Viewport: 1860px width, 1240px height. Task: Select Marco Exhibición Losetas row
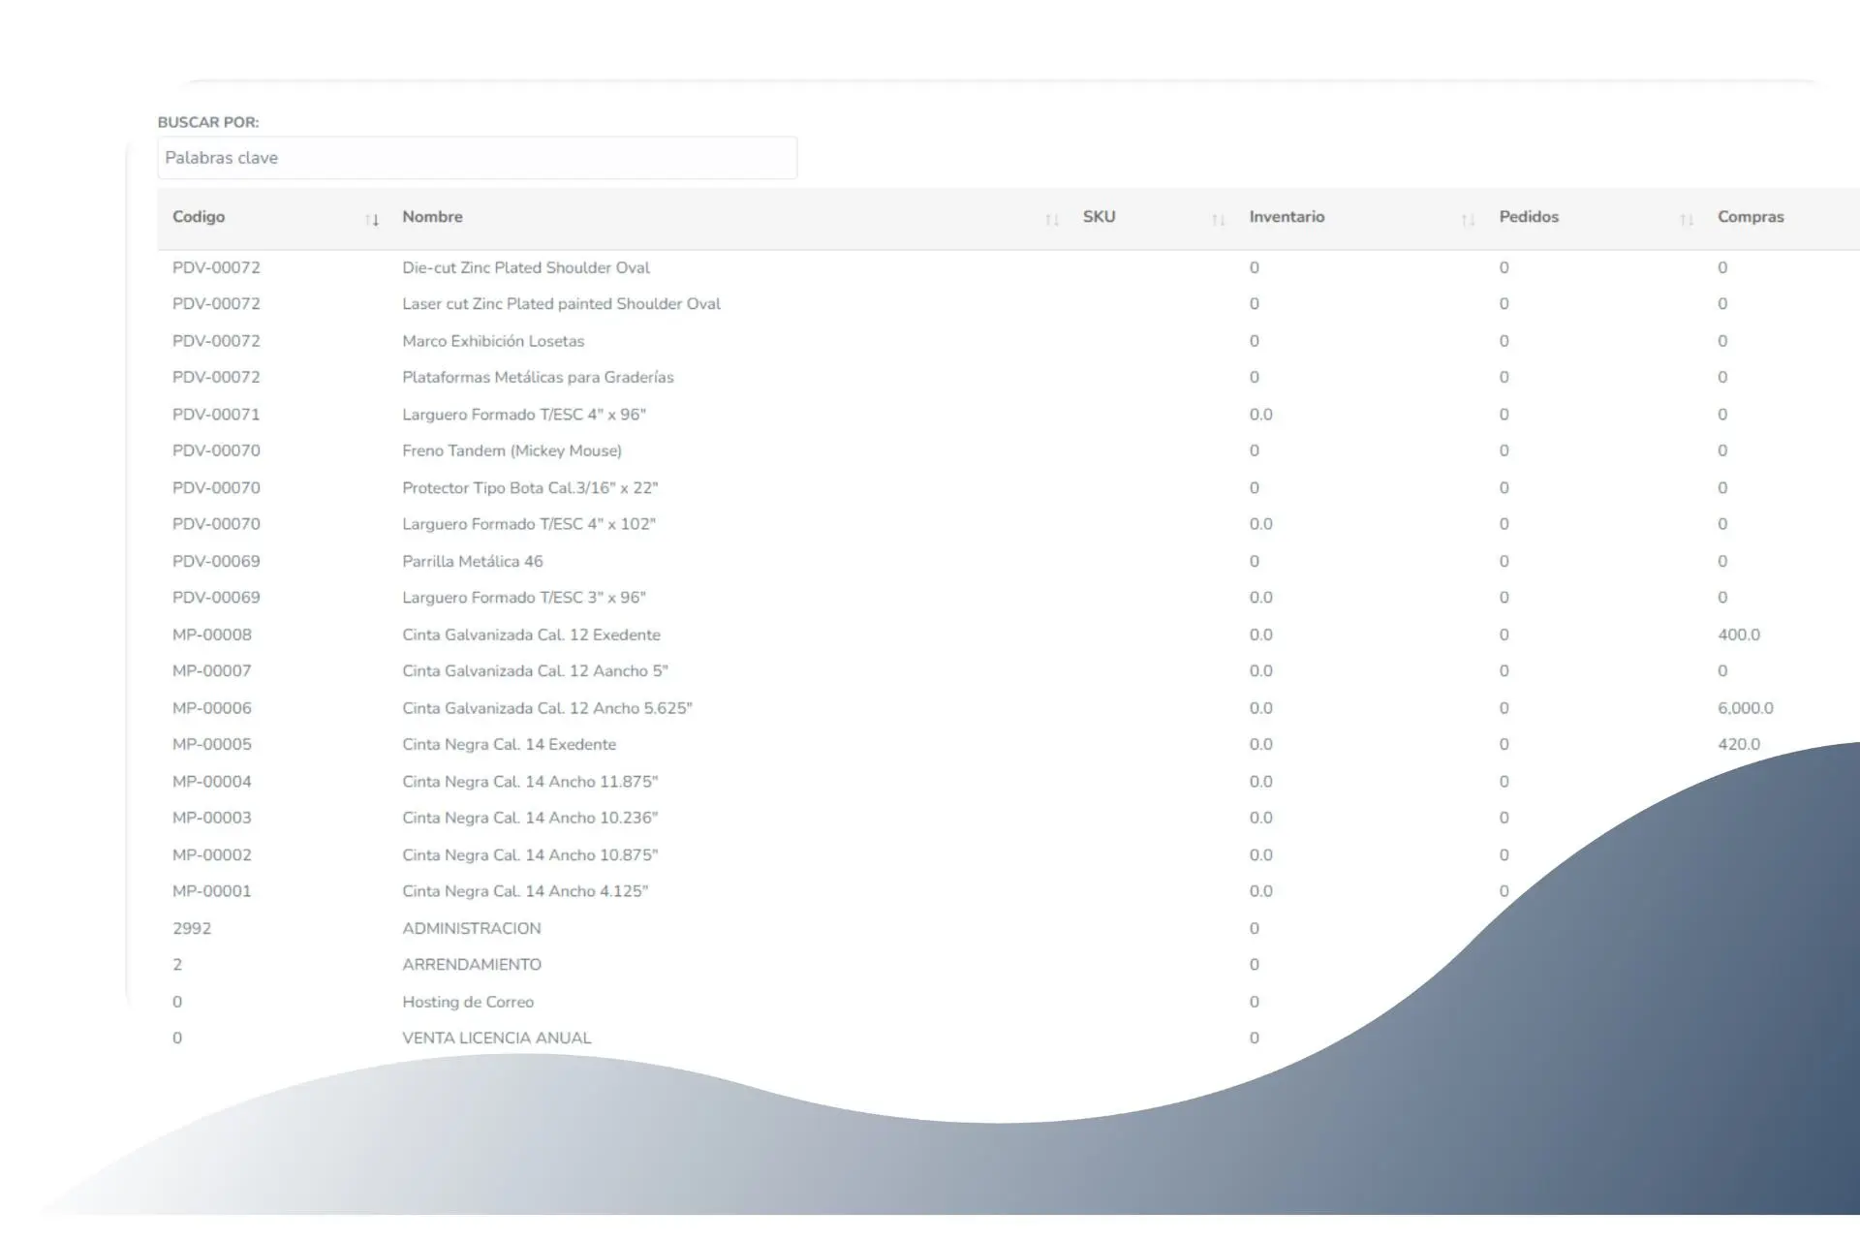[x=493, y=341]
